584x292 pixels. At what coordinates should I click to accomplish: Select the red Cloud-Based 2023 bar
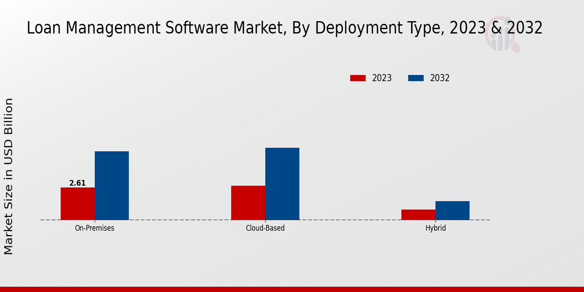click(x=248, y=202)
